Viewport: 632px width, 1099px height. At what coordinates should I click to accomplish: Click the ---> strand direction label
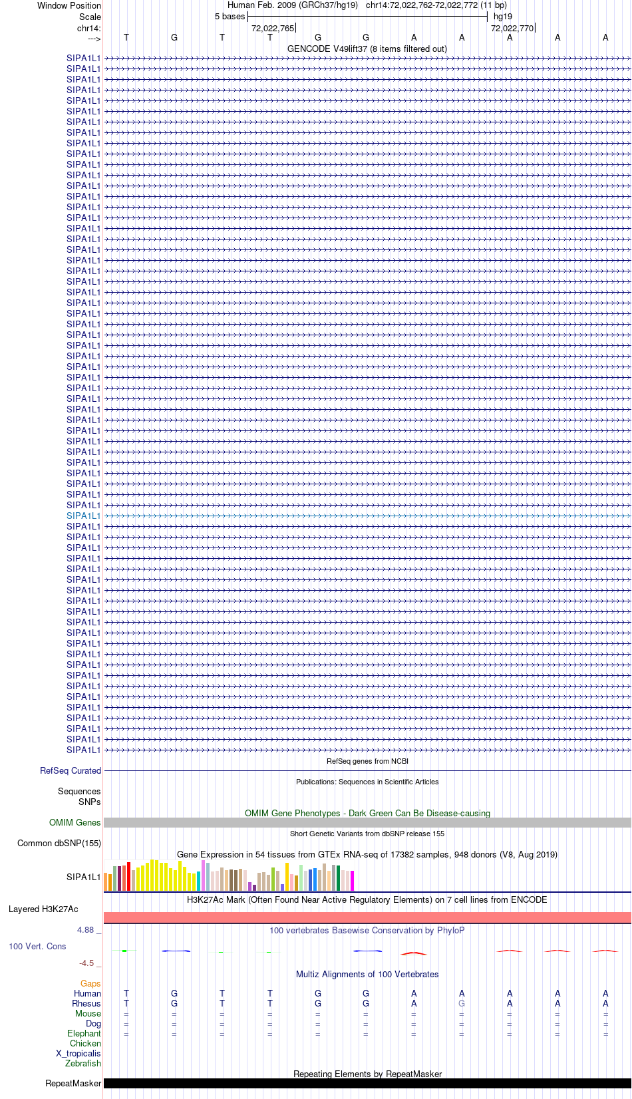click(94, 39)
